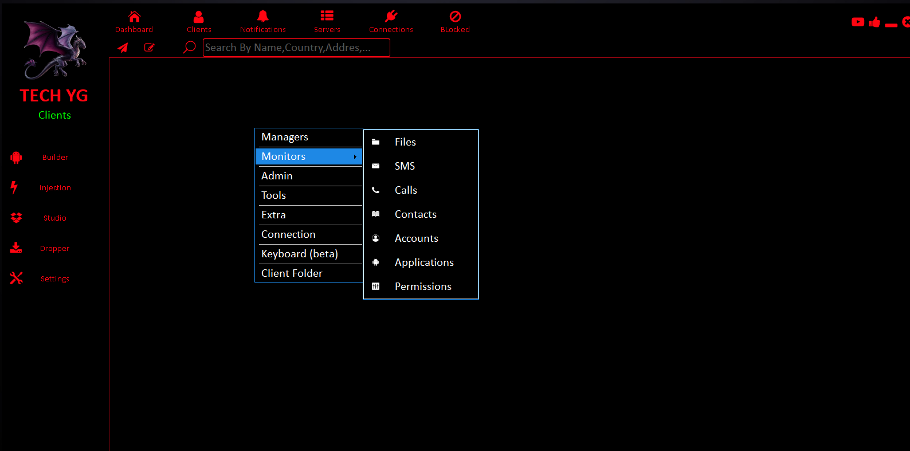Open the Dashboard home icon
910x451 pixels.
[x=134, y=17]
